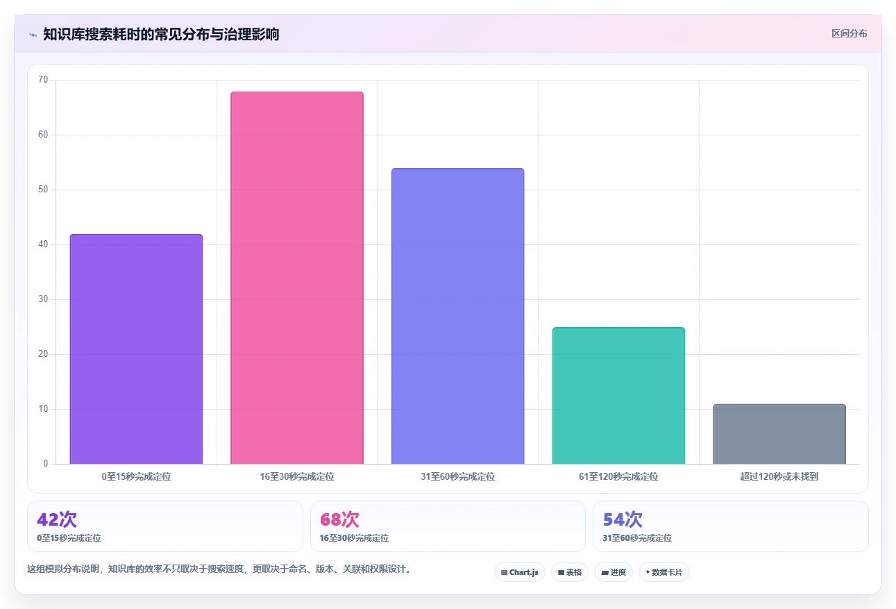Click the axis label 61至120秒完成定位
The image size is (896, 609).
click(618, 477)
